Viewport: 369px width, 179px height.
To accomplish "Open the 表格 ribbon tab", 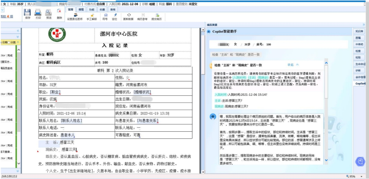I will click(x=113, y=10).
